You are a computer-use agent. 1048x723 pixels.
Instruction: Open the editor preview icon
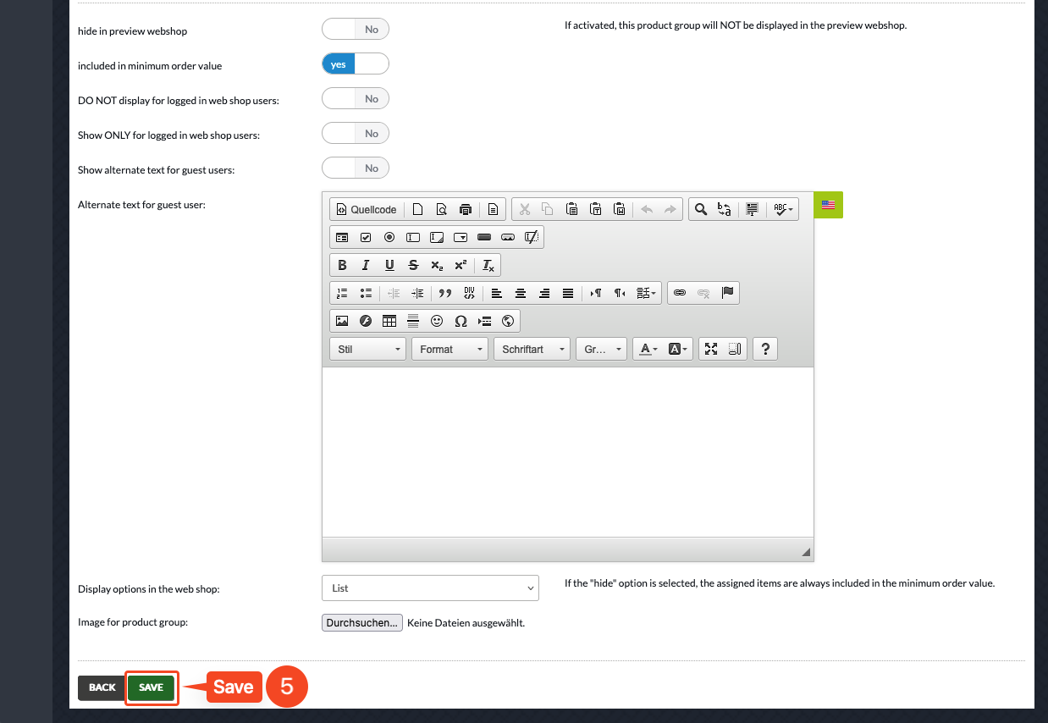pos(441,209)
